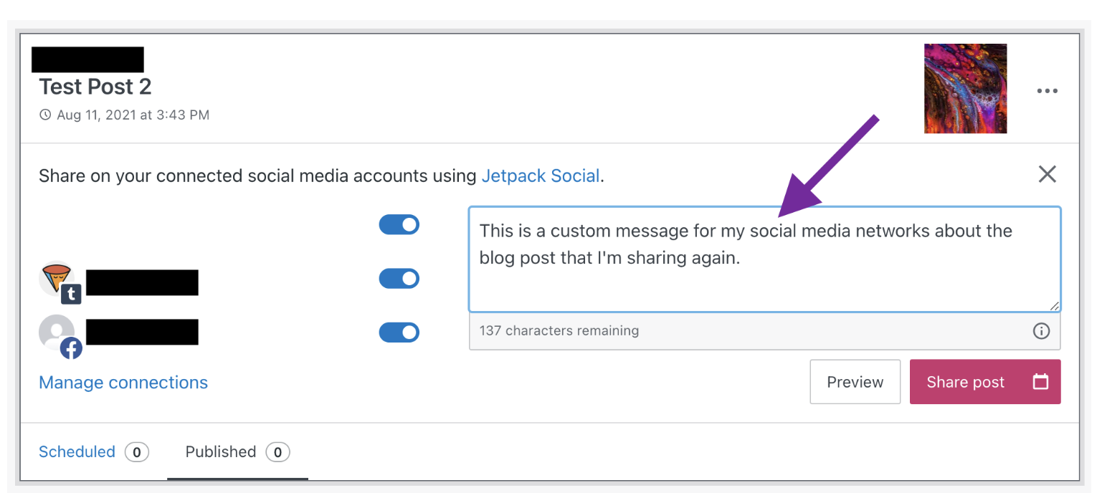Click the Test Post 2 title
The width and height of the screenshot is (1097, 493).
(95, 87)
